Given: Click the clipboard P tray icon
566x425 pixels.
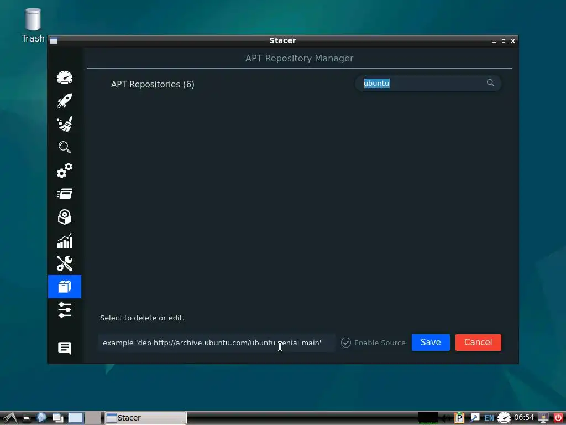Looking at the screenshot, I should (x=459, y=418).
